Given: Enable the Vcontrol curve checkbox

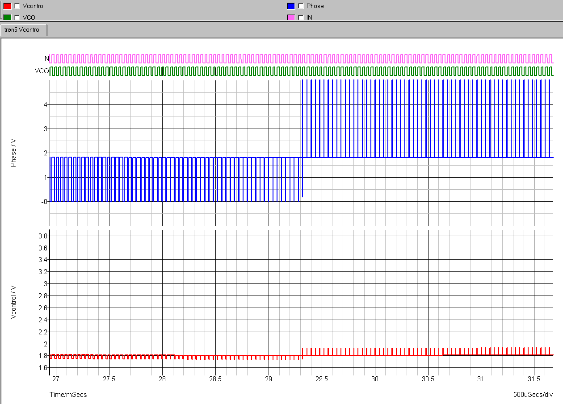Looking at the screenshot, I should (17, 6).
